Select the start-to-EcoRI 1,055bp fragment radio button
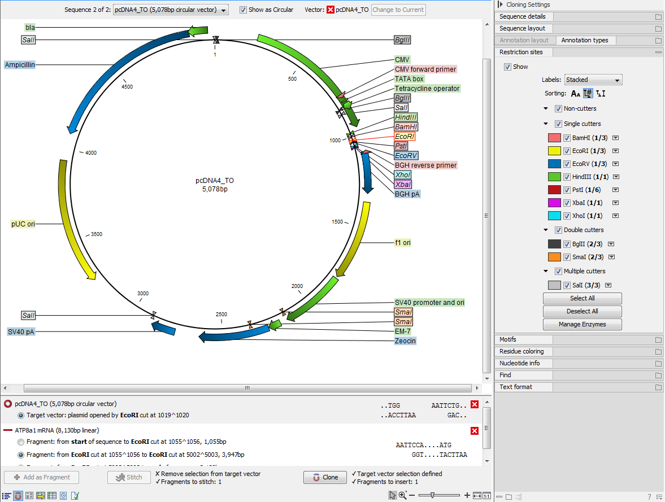 [x=21, y=442]
